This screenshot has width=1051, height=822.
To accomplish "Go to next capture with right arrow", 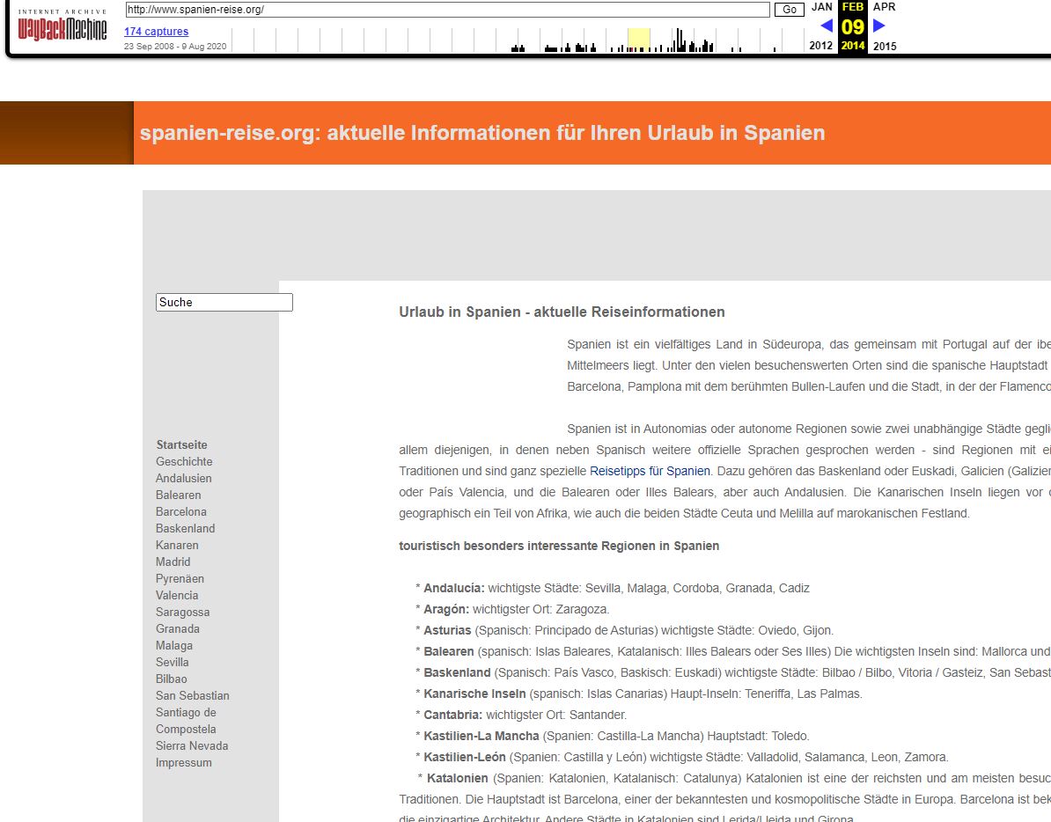I will 878,26.
